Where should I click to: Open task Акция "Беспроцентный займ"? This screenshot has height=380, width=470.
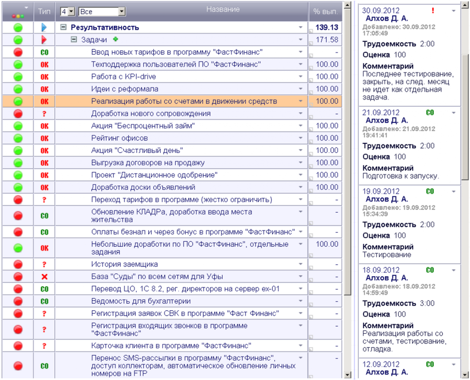pyautogui.click(x=143, y=126)
